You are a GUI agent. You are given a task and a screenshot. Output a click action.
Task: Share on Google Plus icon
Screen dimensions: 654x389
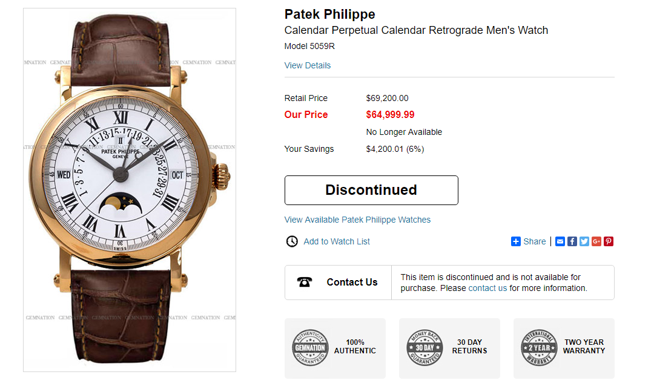coord(596,241)
